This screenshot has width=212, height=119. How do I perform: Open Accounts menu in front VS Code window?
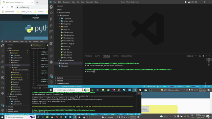click(x=51, y=76)
